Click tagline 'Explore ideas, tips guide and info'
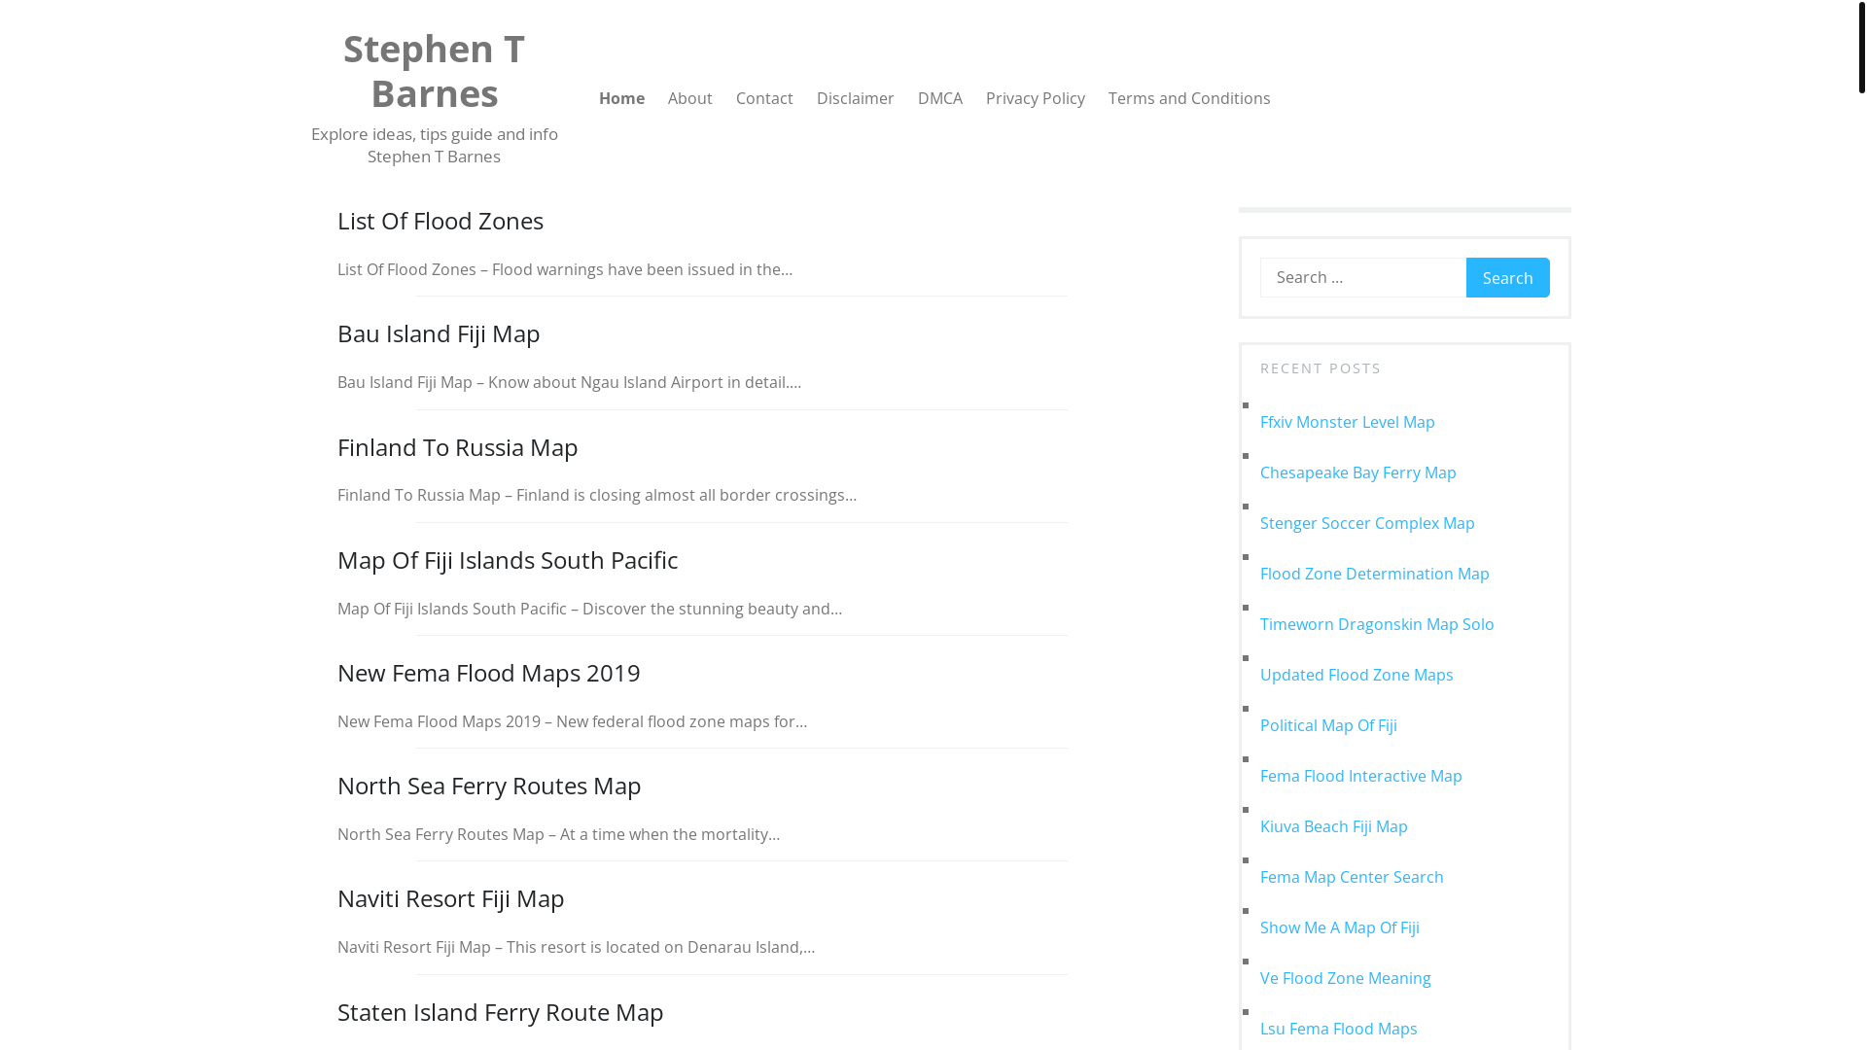 434,134
